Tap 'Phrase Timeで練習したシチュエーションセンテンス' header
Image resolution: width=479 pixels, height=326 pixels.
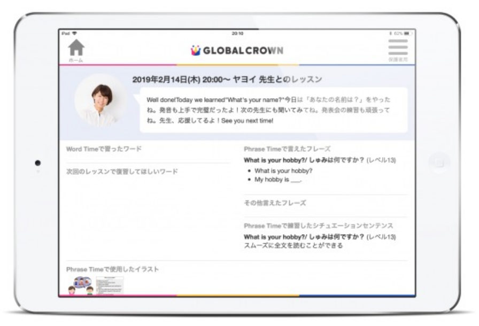click(318, 226)
